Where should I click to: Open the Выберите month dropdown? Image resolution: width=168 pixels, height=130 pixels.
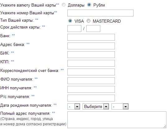coord(96,106)
